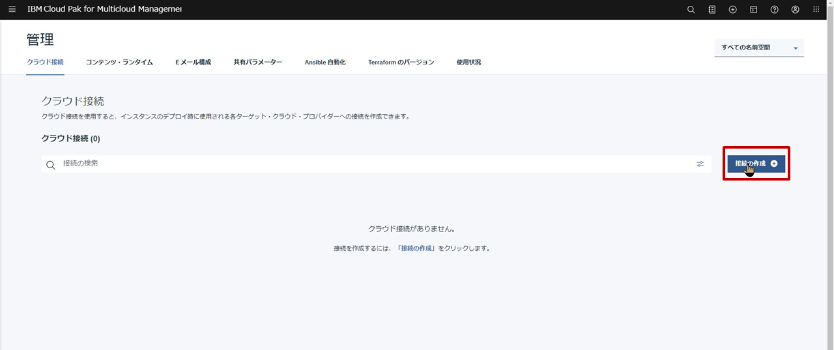Click the 「接続の作成」 inline link

[416, 248]
